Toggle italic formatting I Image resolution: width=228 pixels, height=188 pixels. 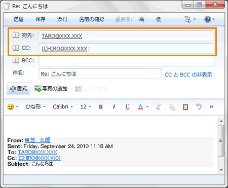[x=114, y=107]
